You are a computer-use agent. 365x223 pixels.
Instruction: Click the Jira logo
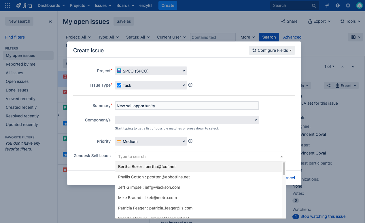[x=24, y=5]
